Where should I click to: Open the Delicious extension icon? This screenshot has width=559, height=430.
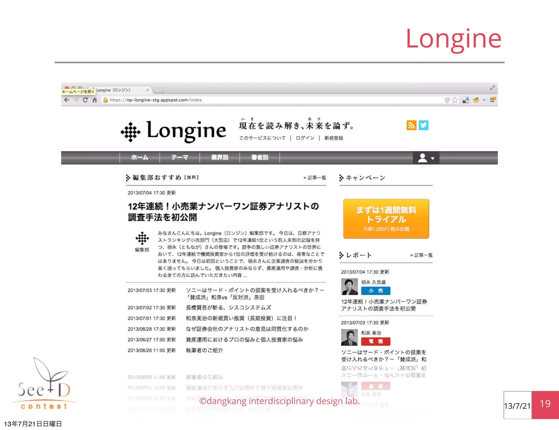(466, 100)
